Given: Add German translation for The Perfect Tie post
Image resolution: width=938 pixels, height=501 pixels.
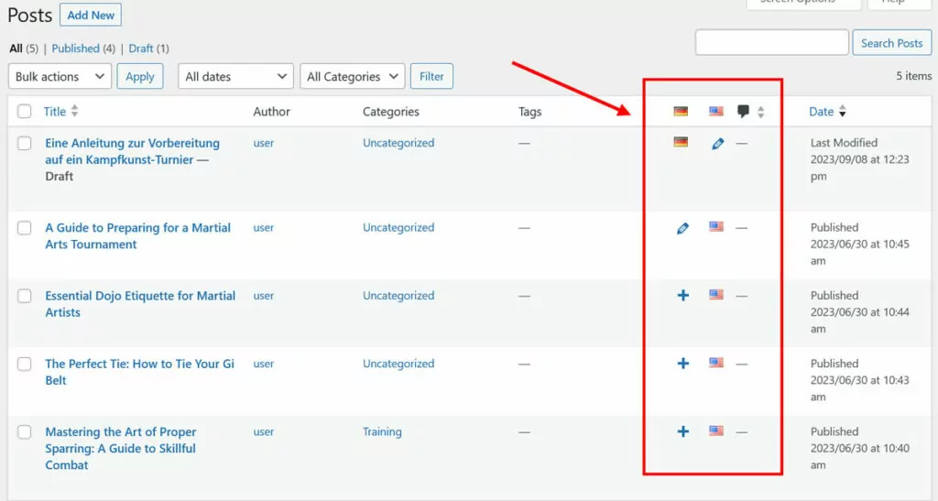Looking at the screenshot, I should [682, 364].
